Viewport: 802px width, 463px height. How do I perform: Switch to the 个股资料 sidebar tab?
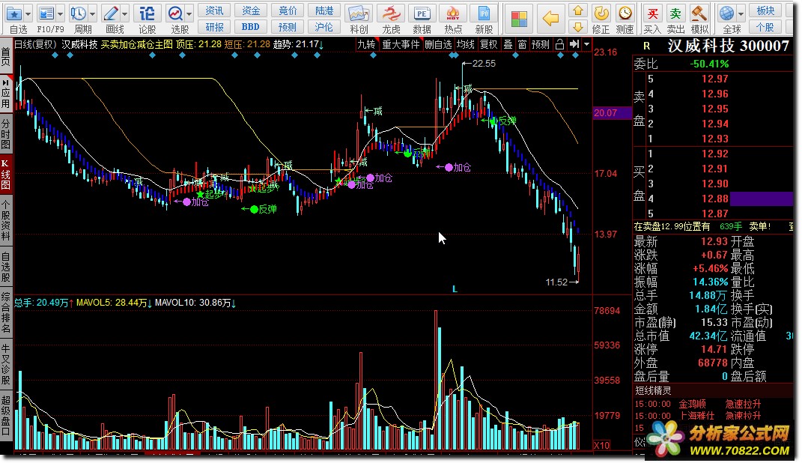coord(6,220)
